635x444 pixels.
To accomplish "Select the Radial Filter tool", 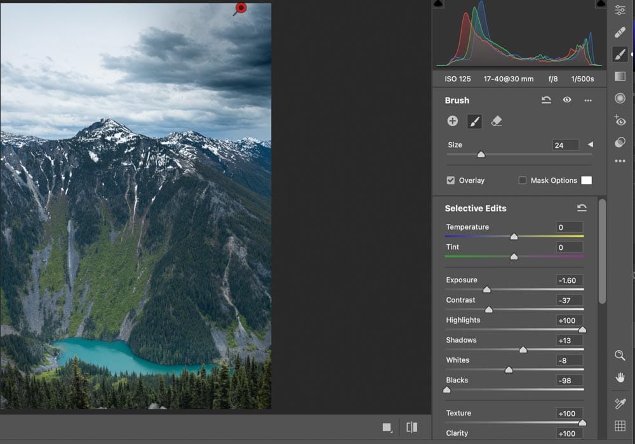I will click(620, 98).
